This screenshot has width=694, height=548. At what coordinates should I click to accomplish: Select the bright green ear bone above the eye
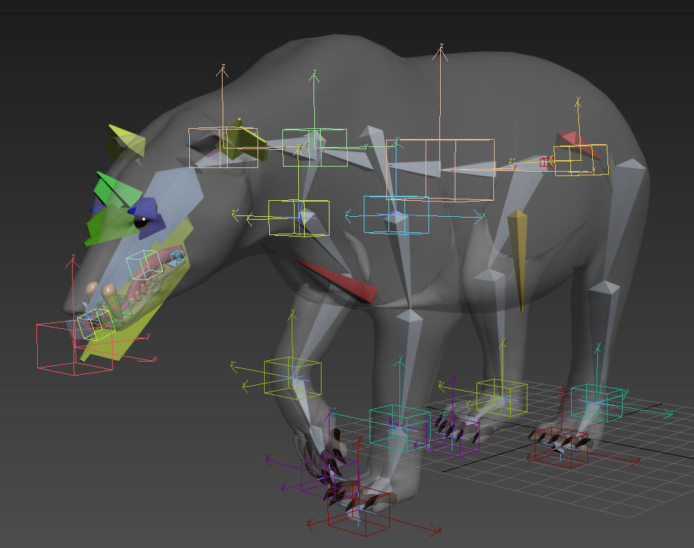pyautogui.click(x=115, y=191)
